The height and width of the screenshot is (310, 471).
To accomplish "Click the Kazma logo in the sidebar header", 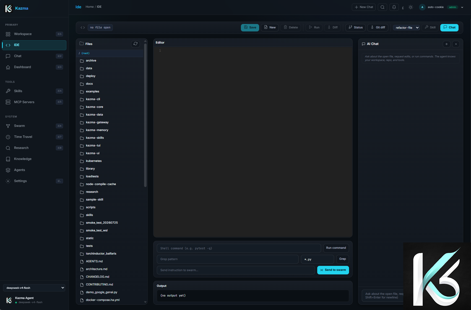I will [9, 8].
